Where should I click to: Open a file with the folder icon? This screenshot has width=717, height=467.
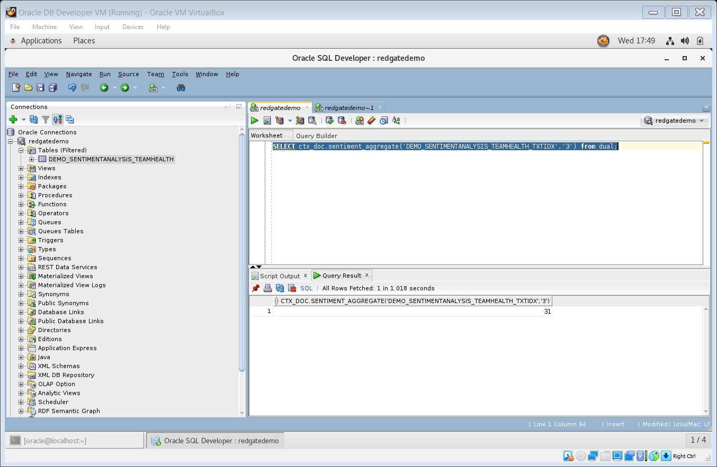29,88
